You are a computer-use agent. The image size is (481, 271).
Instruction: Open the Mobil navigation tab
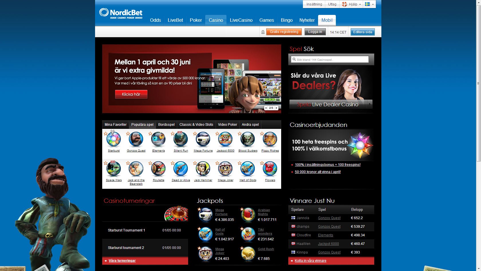click(x=327, y=20)
